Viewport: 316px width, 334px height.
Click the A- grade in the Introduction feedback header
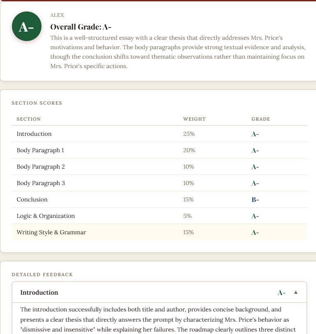click(x=281, y=293)
